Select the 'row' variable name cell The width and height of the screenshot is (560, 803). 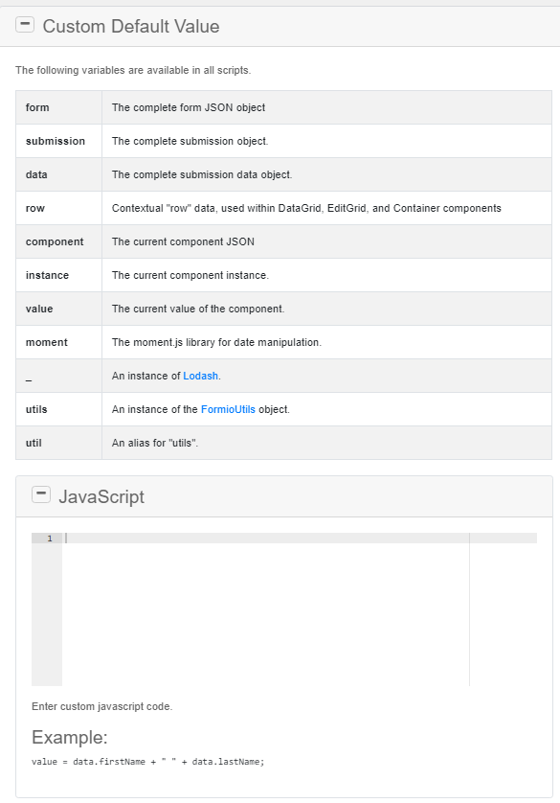[x=58, y=208]
